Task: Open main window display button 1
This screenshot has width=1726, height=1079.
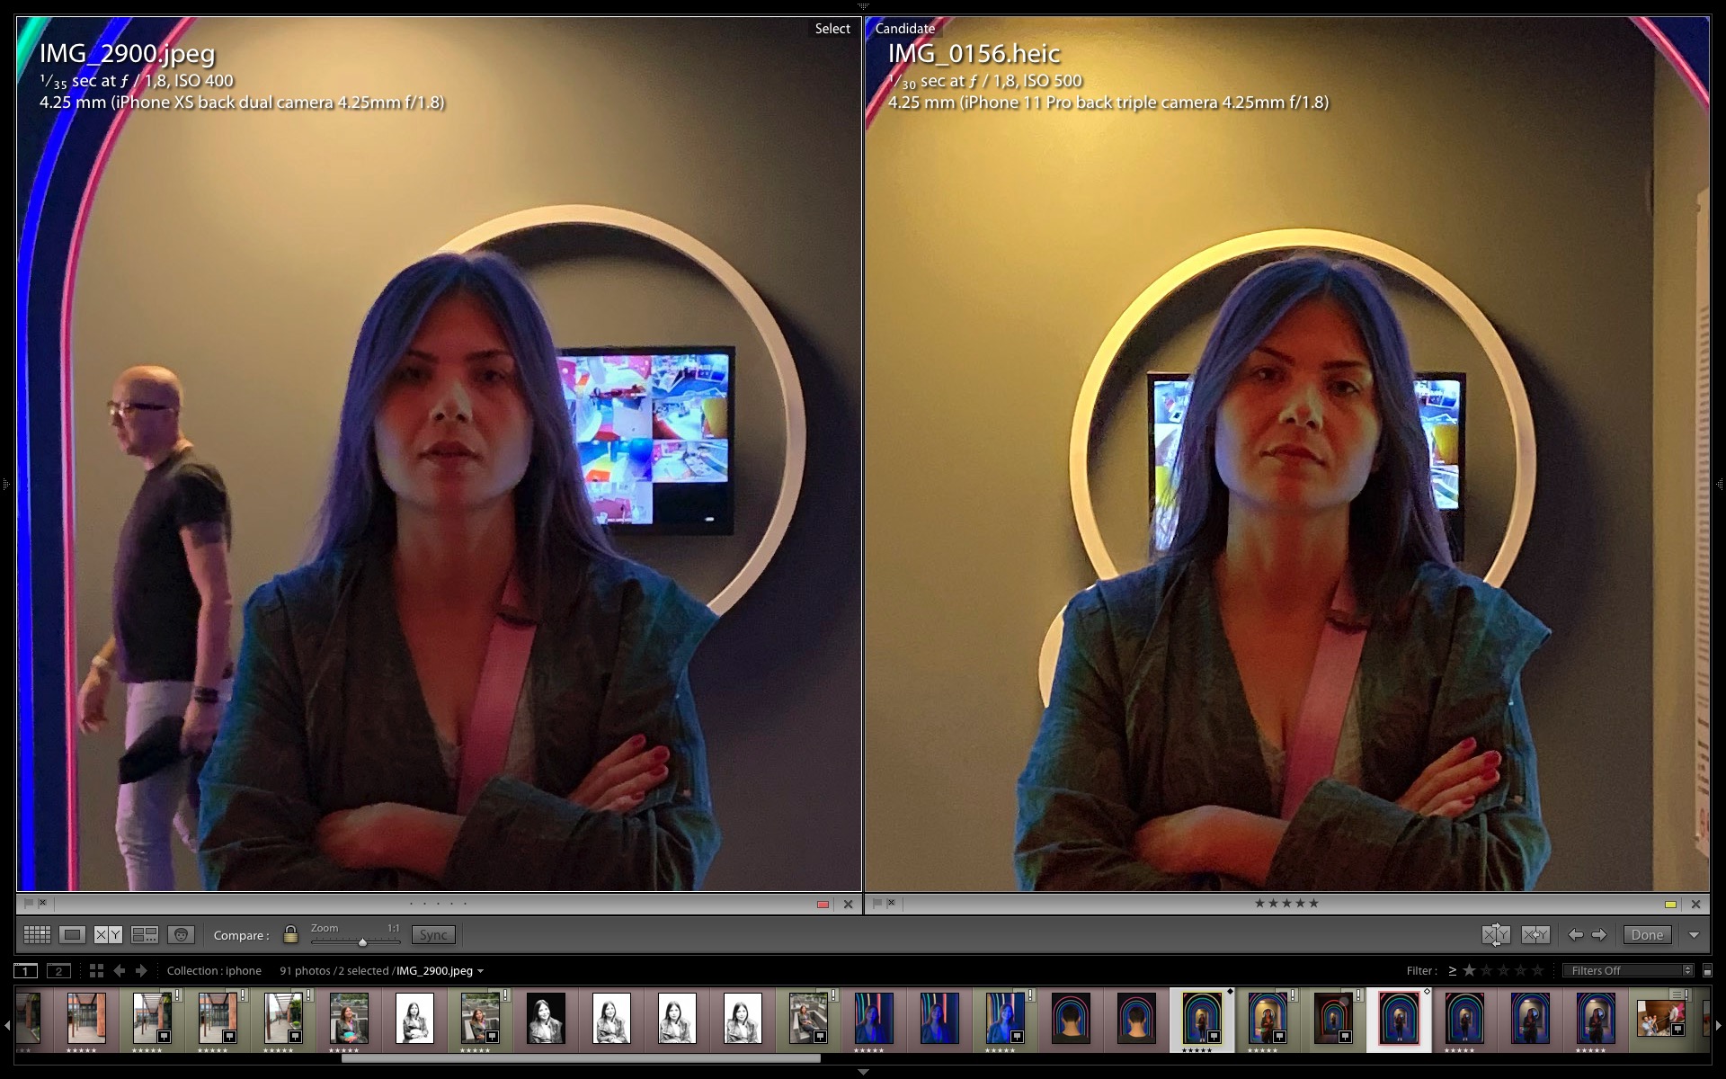Action: [x=26, y=971]
